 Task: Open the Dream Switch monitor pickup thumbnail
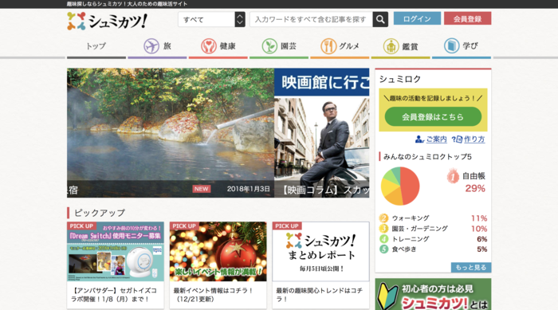(116, 252)
